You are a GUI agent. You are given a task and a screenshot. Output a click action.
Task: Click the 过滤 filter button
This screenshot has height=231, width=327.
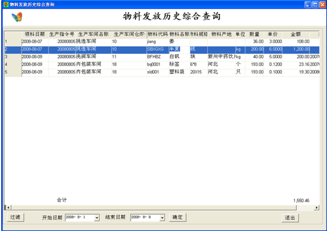click(15, 217)
